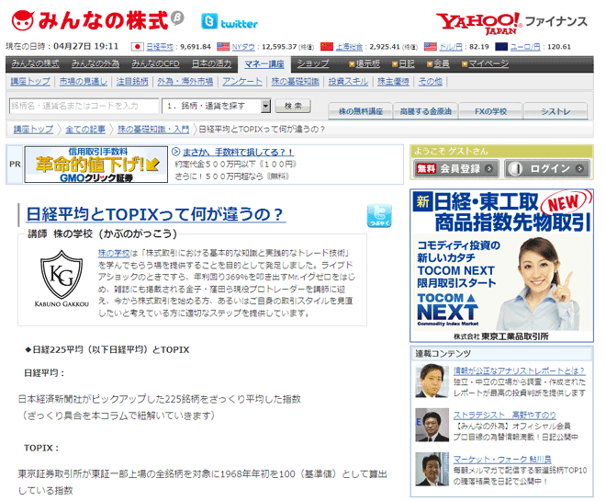This screenshot has height=501, width=606.
Task: Click the US flag beside NYダウ
Action: pos(222,46)
